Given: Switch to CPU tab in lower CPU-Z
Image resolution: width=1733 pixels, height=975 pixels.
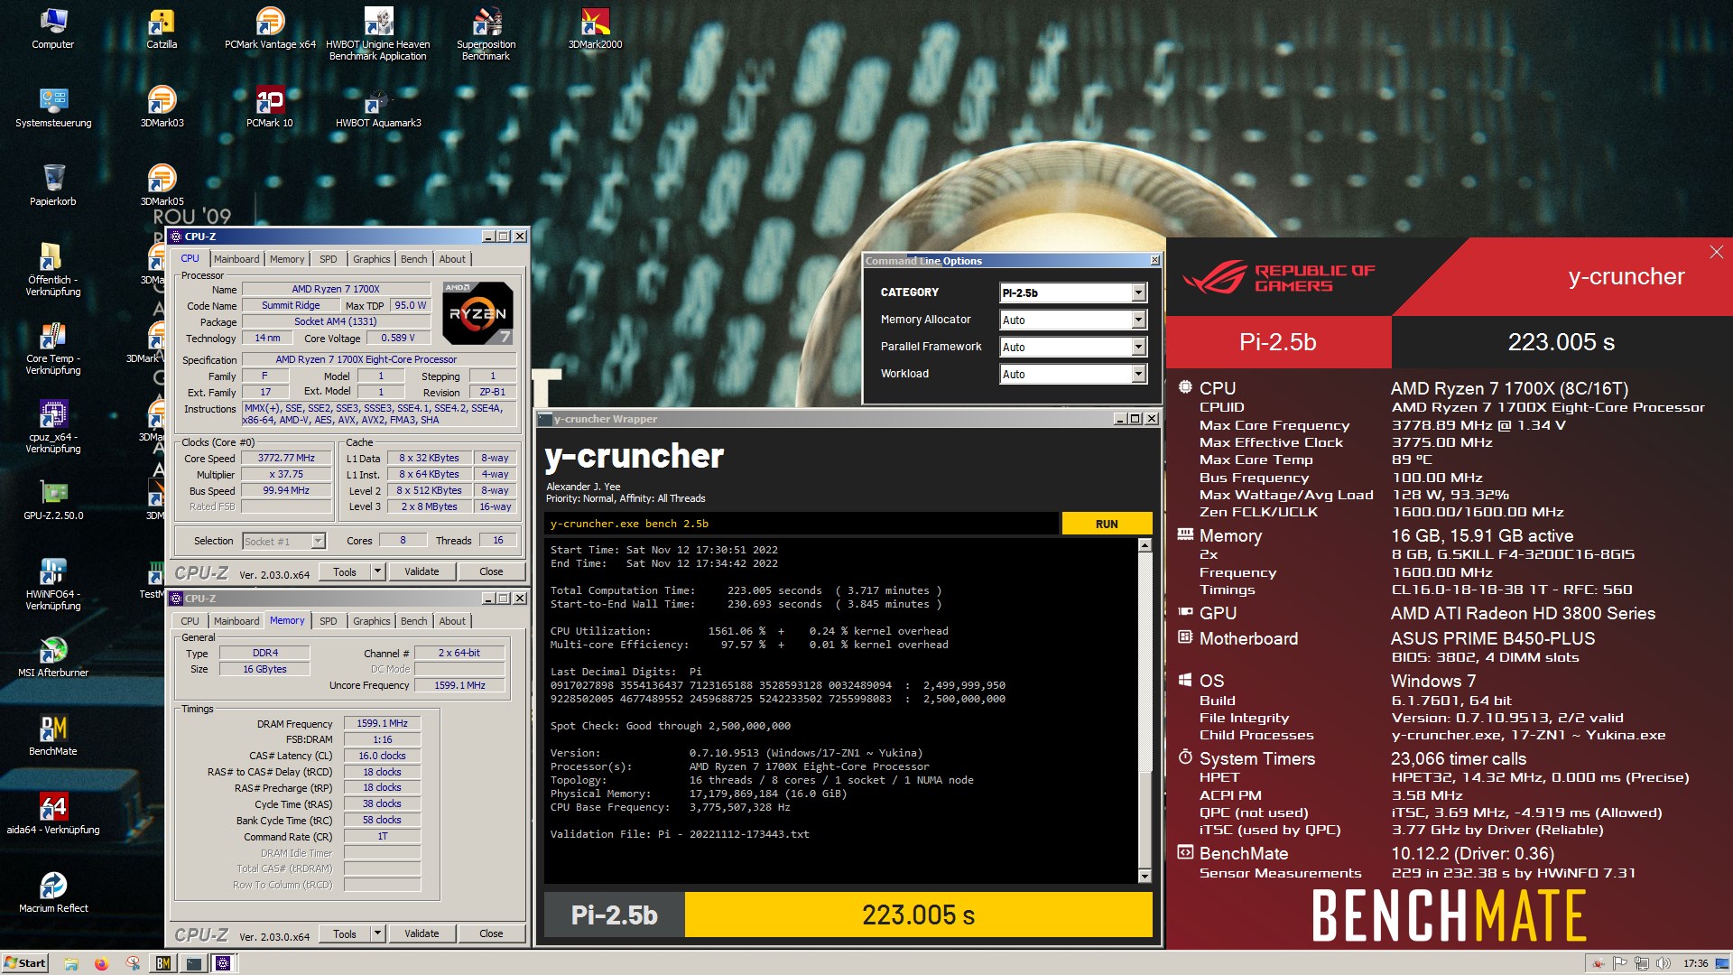Looking at the screenshot, I should 190,621.
